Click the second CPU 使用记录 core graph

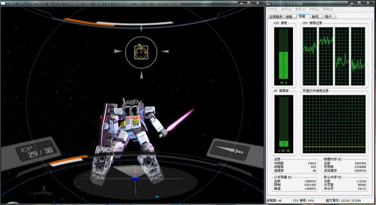point(326,56)
